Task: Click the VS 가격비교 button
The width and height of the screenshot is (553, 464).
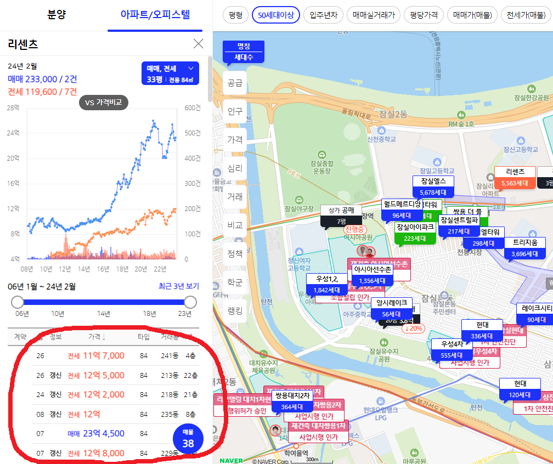Action: tap(103, 103)
